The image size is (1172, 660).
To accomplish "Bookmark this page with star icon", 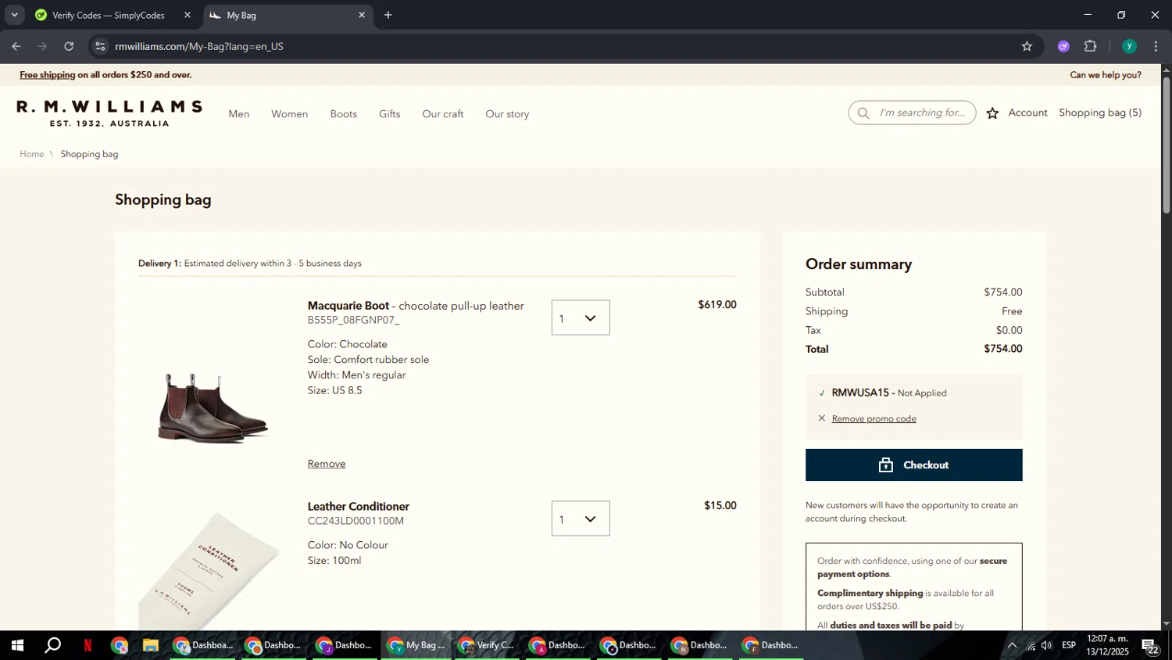I will [1027, 46].
